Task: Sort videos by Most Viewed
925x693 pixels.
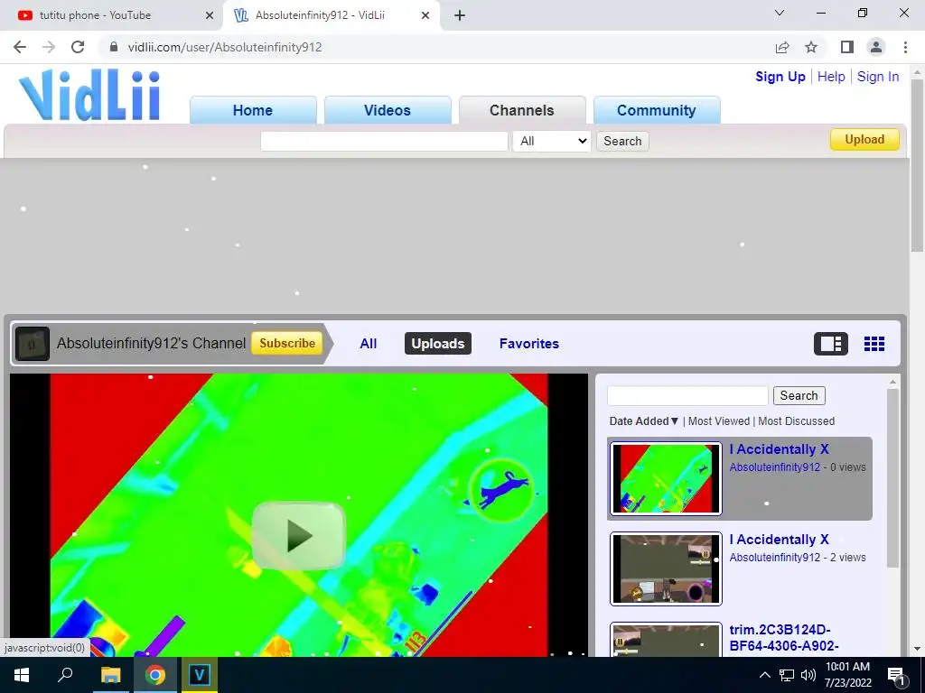Action: (x=718, y=421)
